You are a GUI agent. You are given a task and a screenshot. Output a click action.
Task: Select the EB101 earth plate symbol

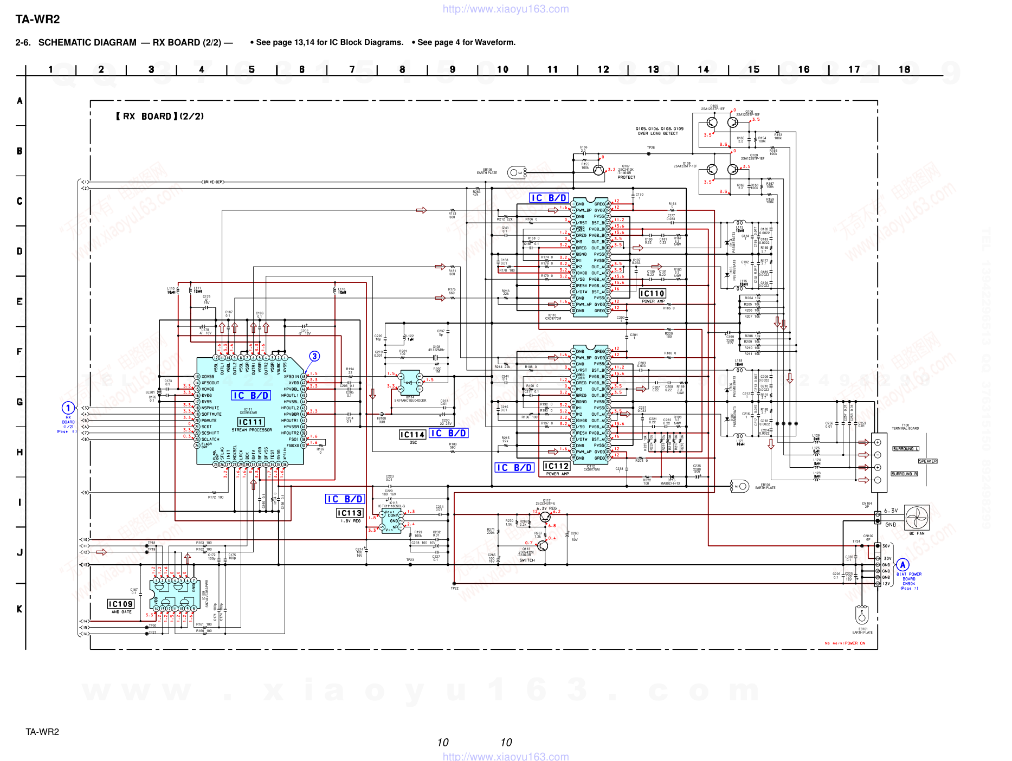coord(862,615)
